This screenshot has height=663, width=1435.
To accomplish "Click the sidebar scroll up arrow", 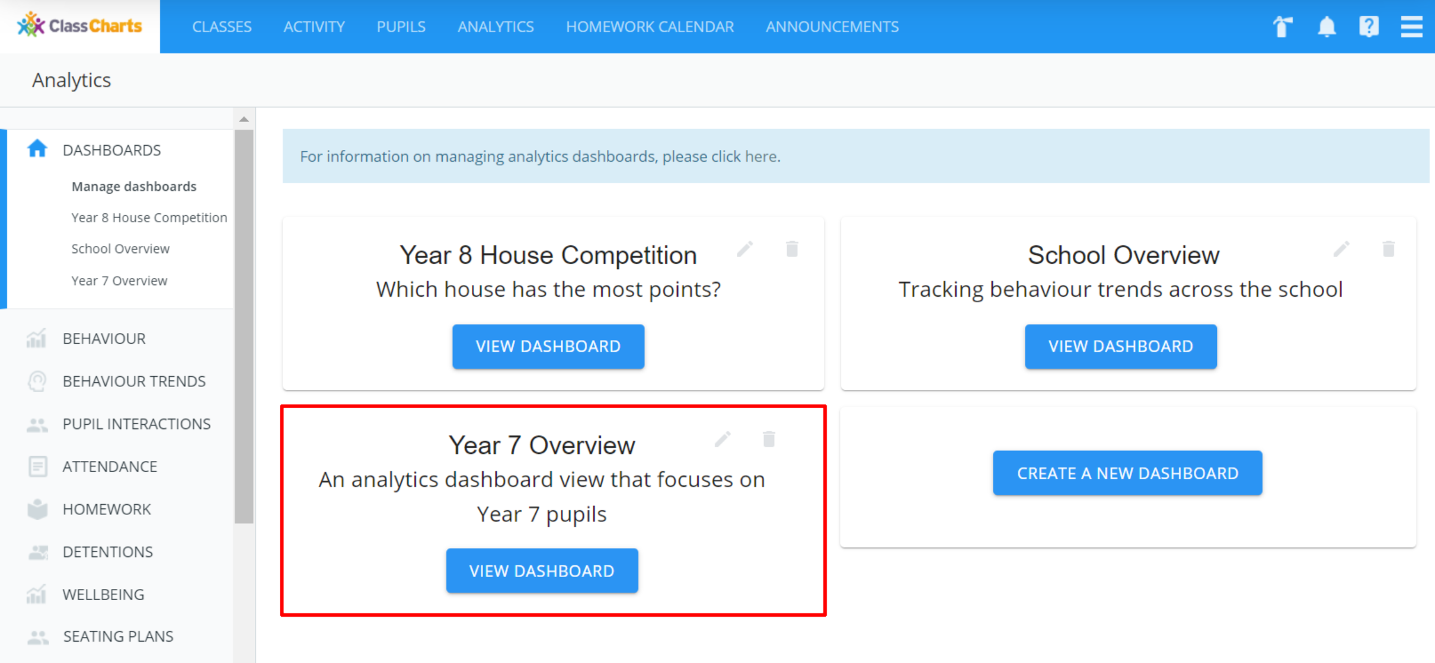I will click(x=244, y=119).
